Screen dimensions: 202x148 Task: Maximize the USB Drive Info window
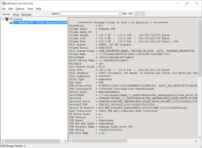187,3
